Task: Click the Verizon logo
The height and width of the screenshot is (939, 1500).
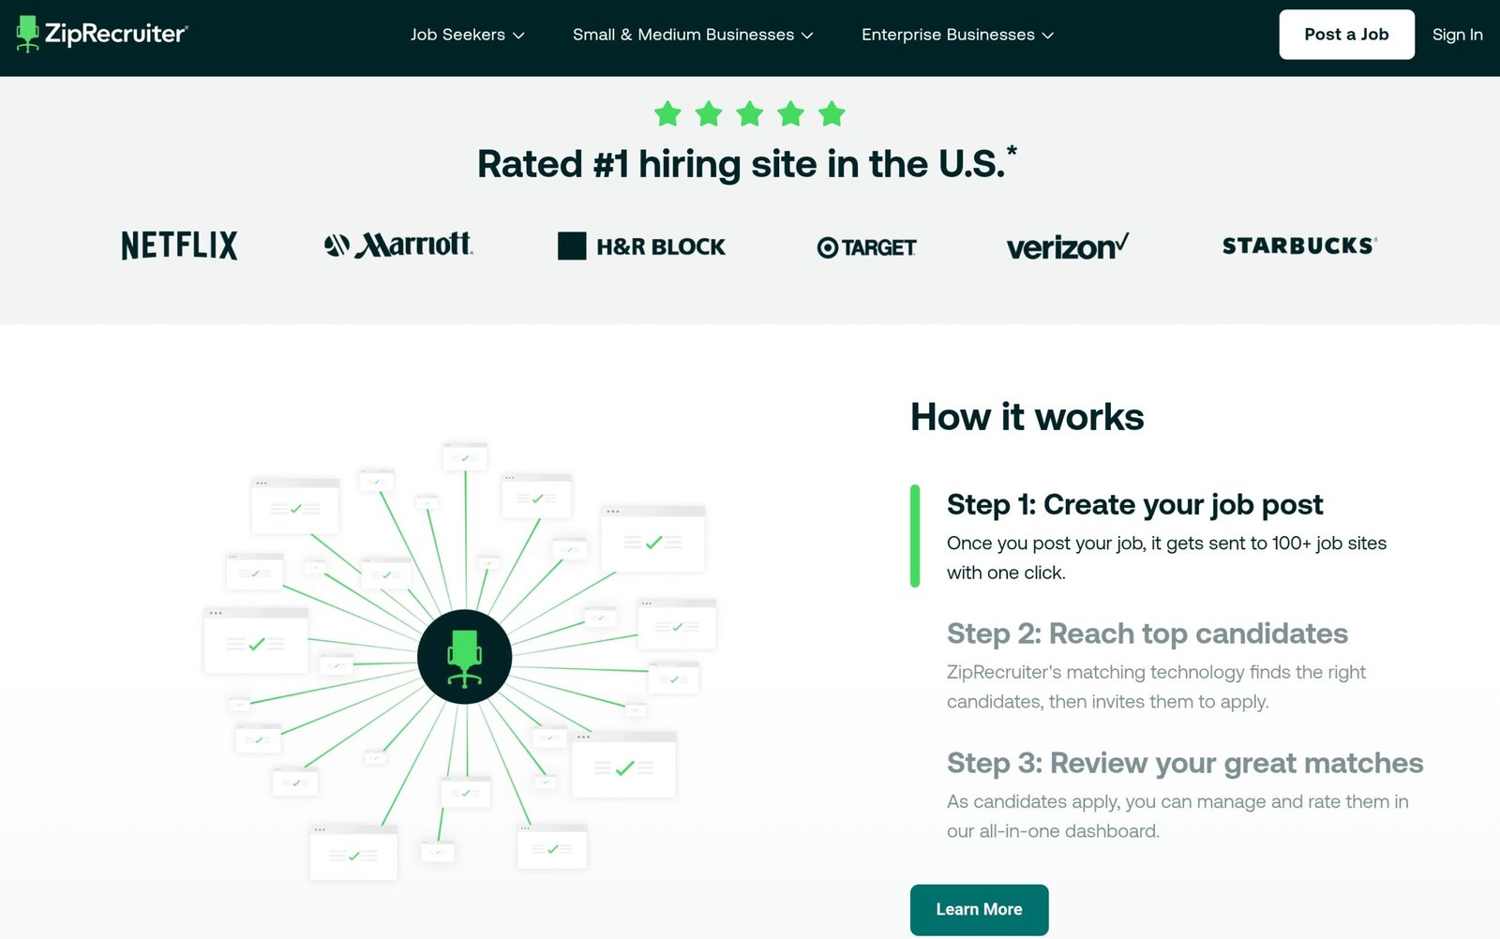Action: click(x=1068, y=246)
